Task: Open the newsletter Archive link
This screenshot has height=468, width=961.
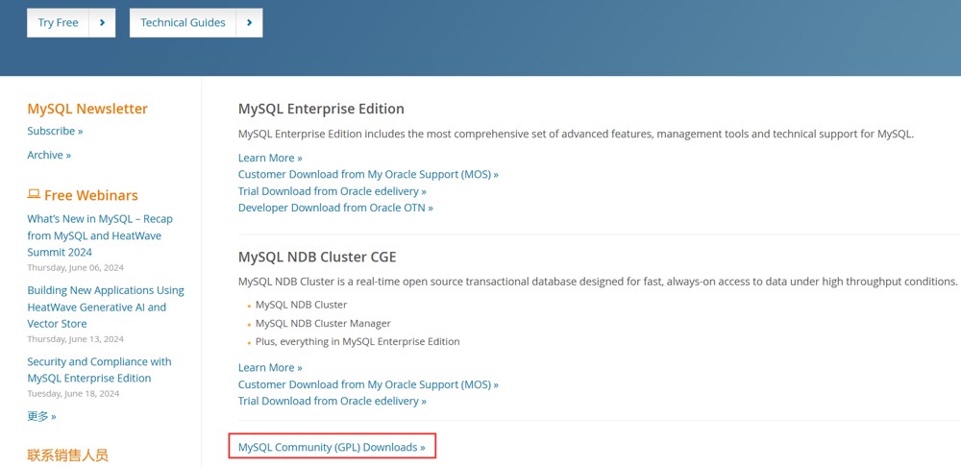Action: pos(49,155)
